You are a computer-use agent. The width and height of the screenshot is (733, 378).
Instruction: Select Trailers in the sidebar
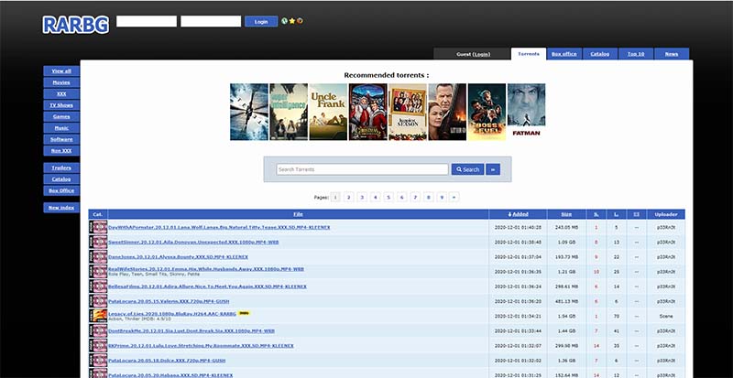[61, 167]
